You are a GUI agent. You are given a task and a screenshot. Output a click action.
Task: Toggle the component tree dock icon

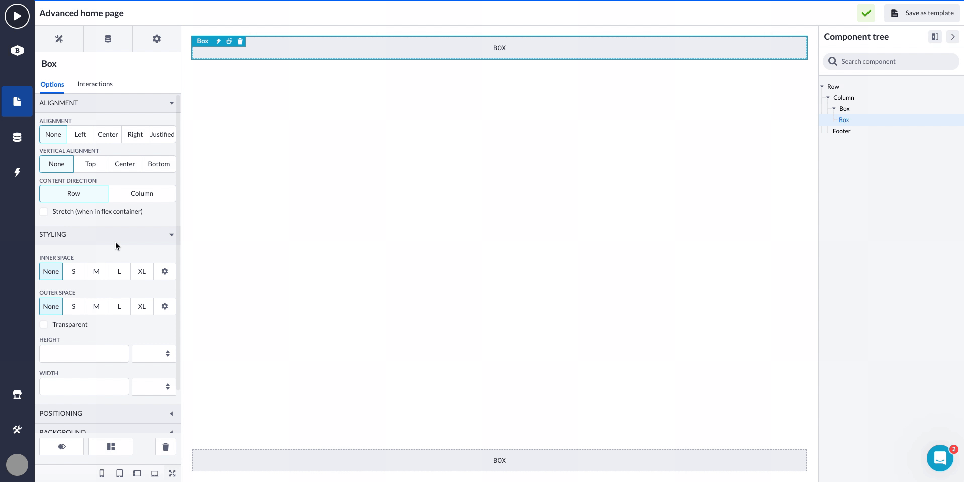coord(935,37)
